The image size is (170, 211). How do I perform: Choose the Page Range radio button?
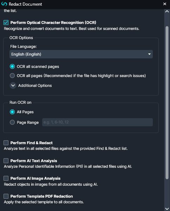coord(12,122)
